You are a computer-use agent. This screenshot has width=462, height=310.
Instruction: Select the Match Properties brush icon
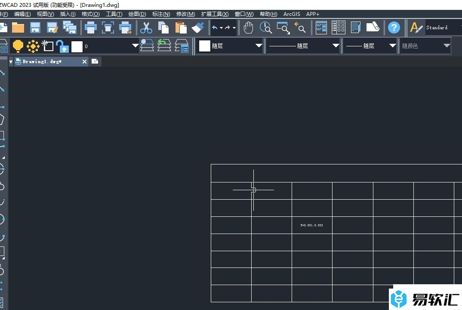[x=198, y=27]
